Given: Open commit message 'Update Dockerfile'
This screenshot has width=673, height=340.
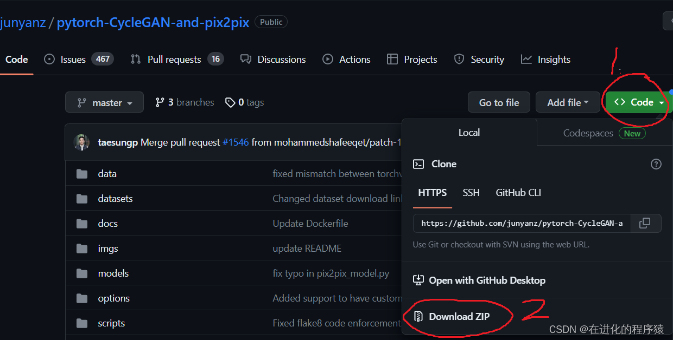Looking at the screenshot, I should 310,224.
